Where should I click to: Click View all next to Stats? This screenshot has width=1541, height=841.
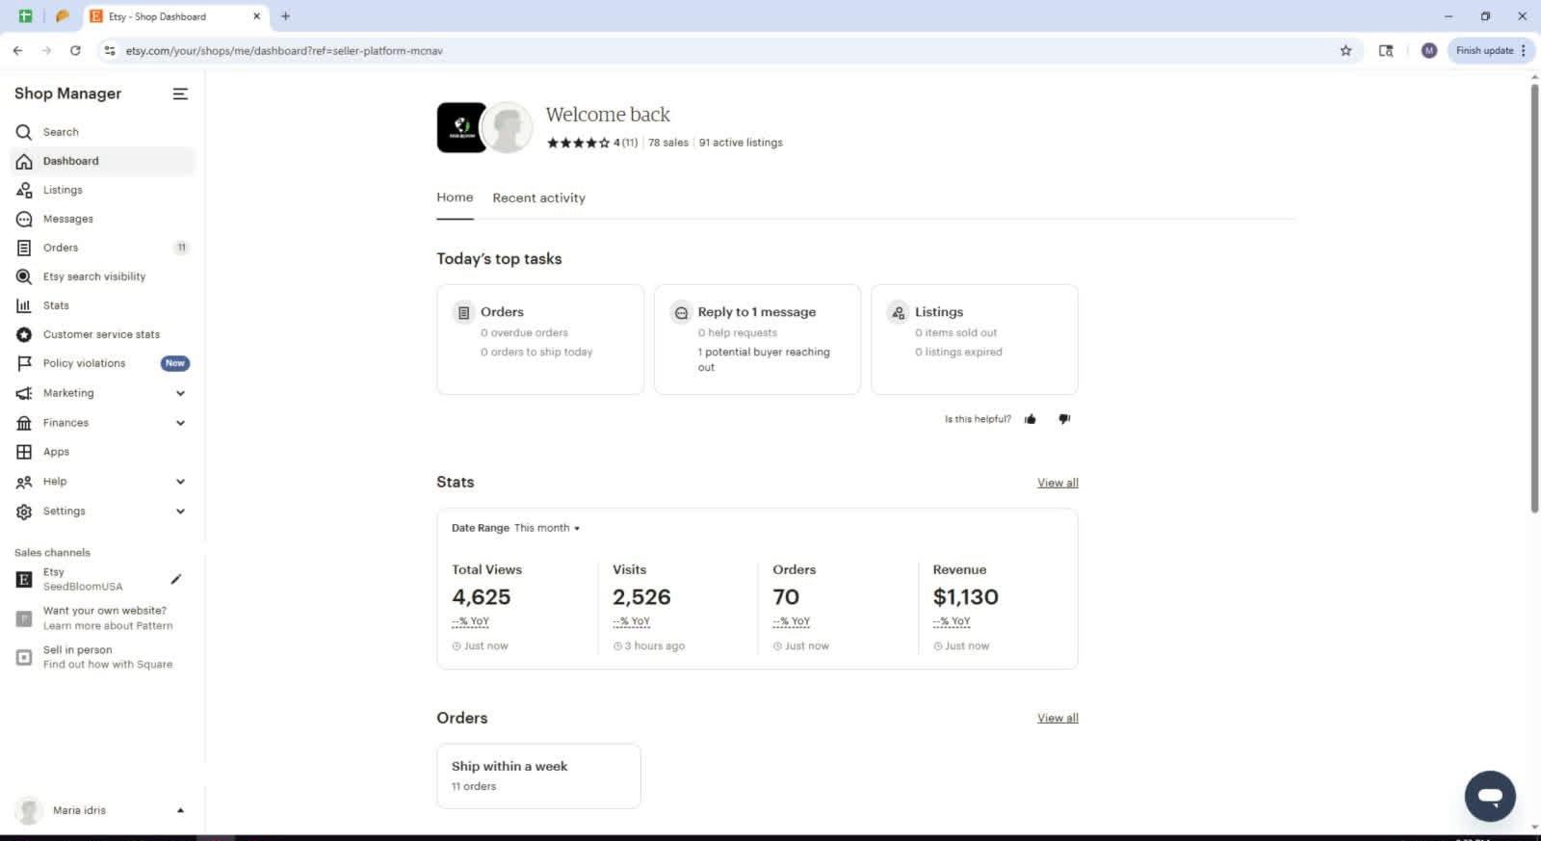click(x=1057, y=483)
